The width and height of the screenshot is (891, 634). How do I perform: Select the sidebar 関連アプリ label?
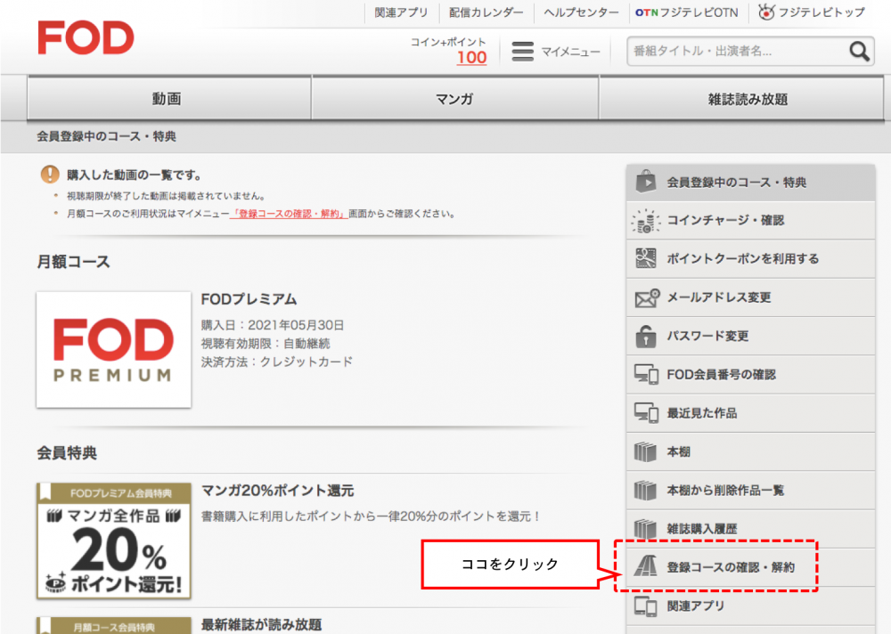696,606
